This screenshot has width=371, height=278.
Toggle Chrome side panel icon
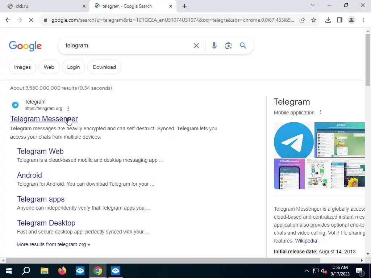tap(340, 20)
